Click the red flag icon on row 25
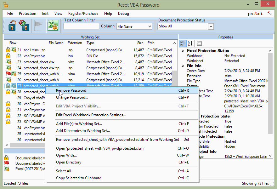Image resolution: width=277 pixels, height=189 pixels. pos(8,74)
